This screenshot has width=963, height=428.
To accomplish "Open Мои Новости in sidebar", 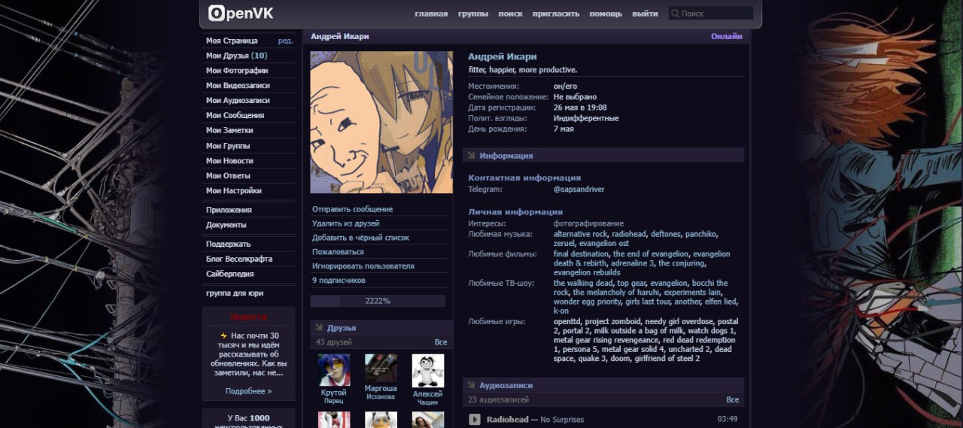I will [x=229, y=161].
